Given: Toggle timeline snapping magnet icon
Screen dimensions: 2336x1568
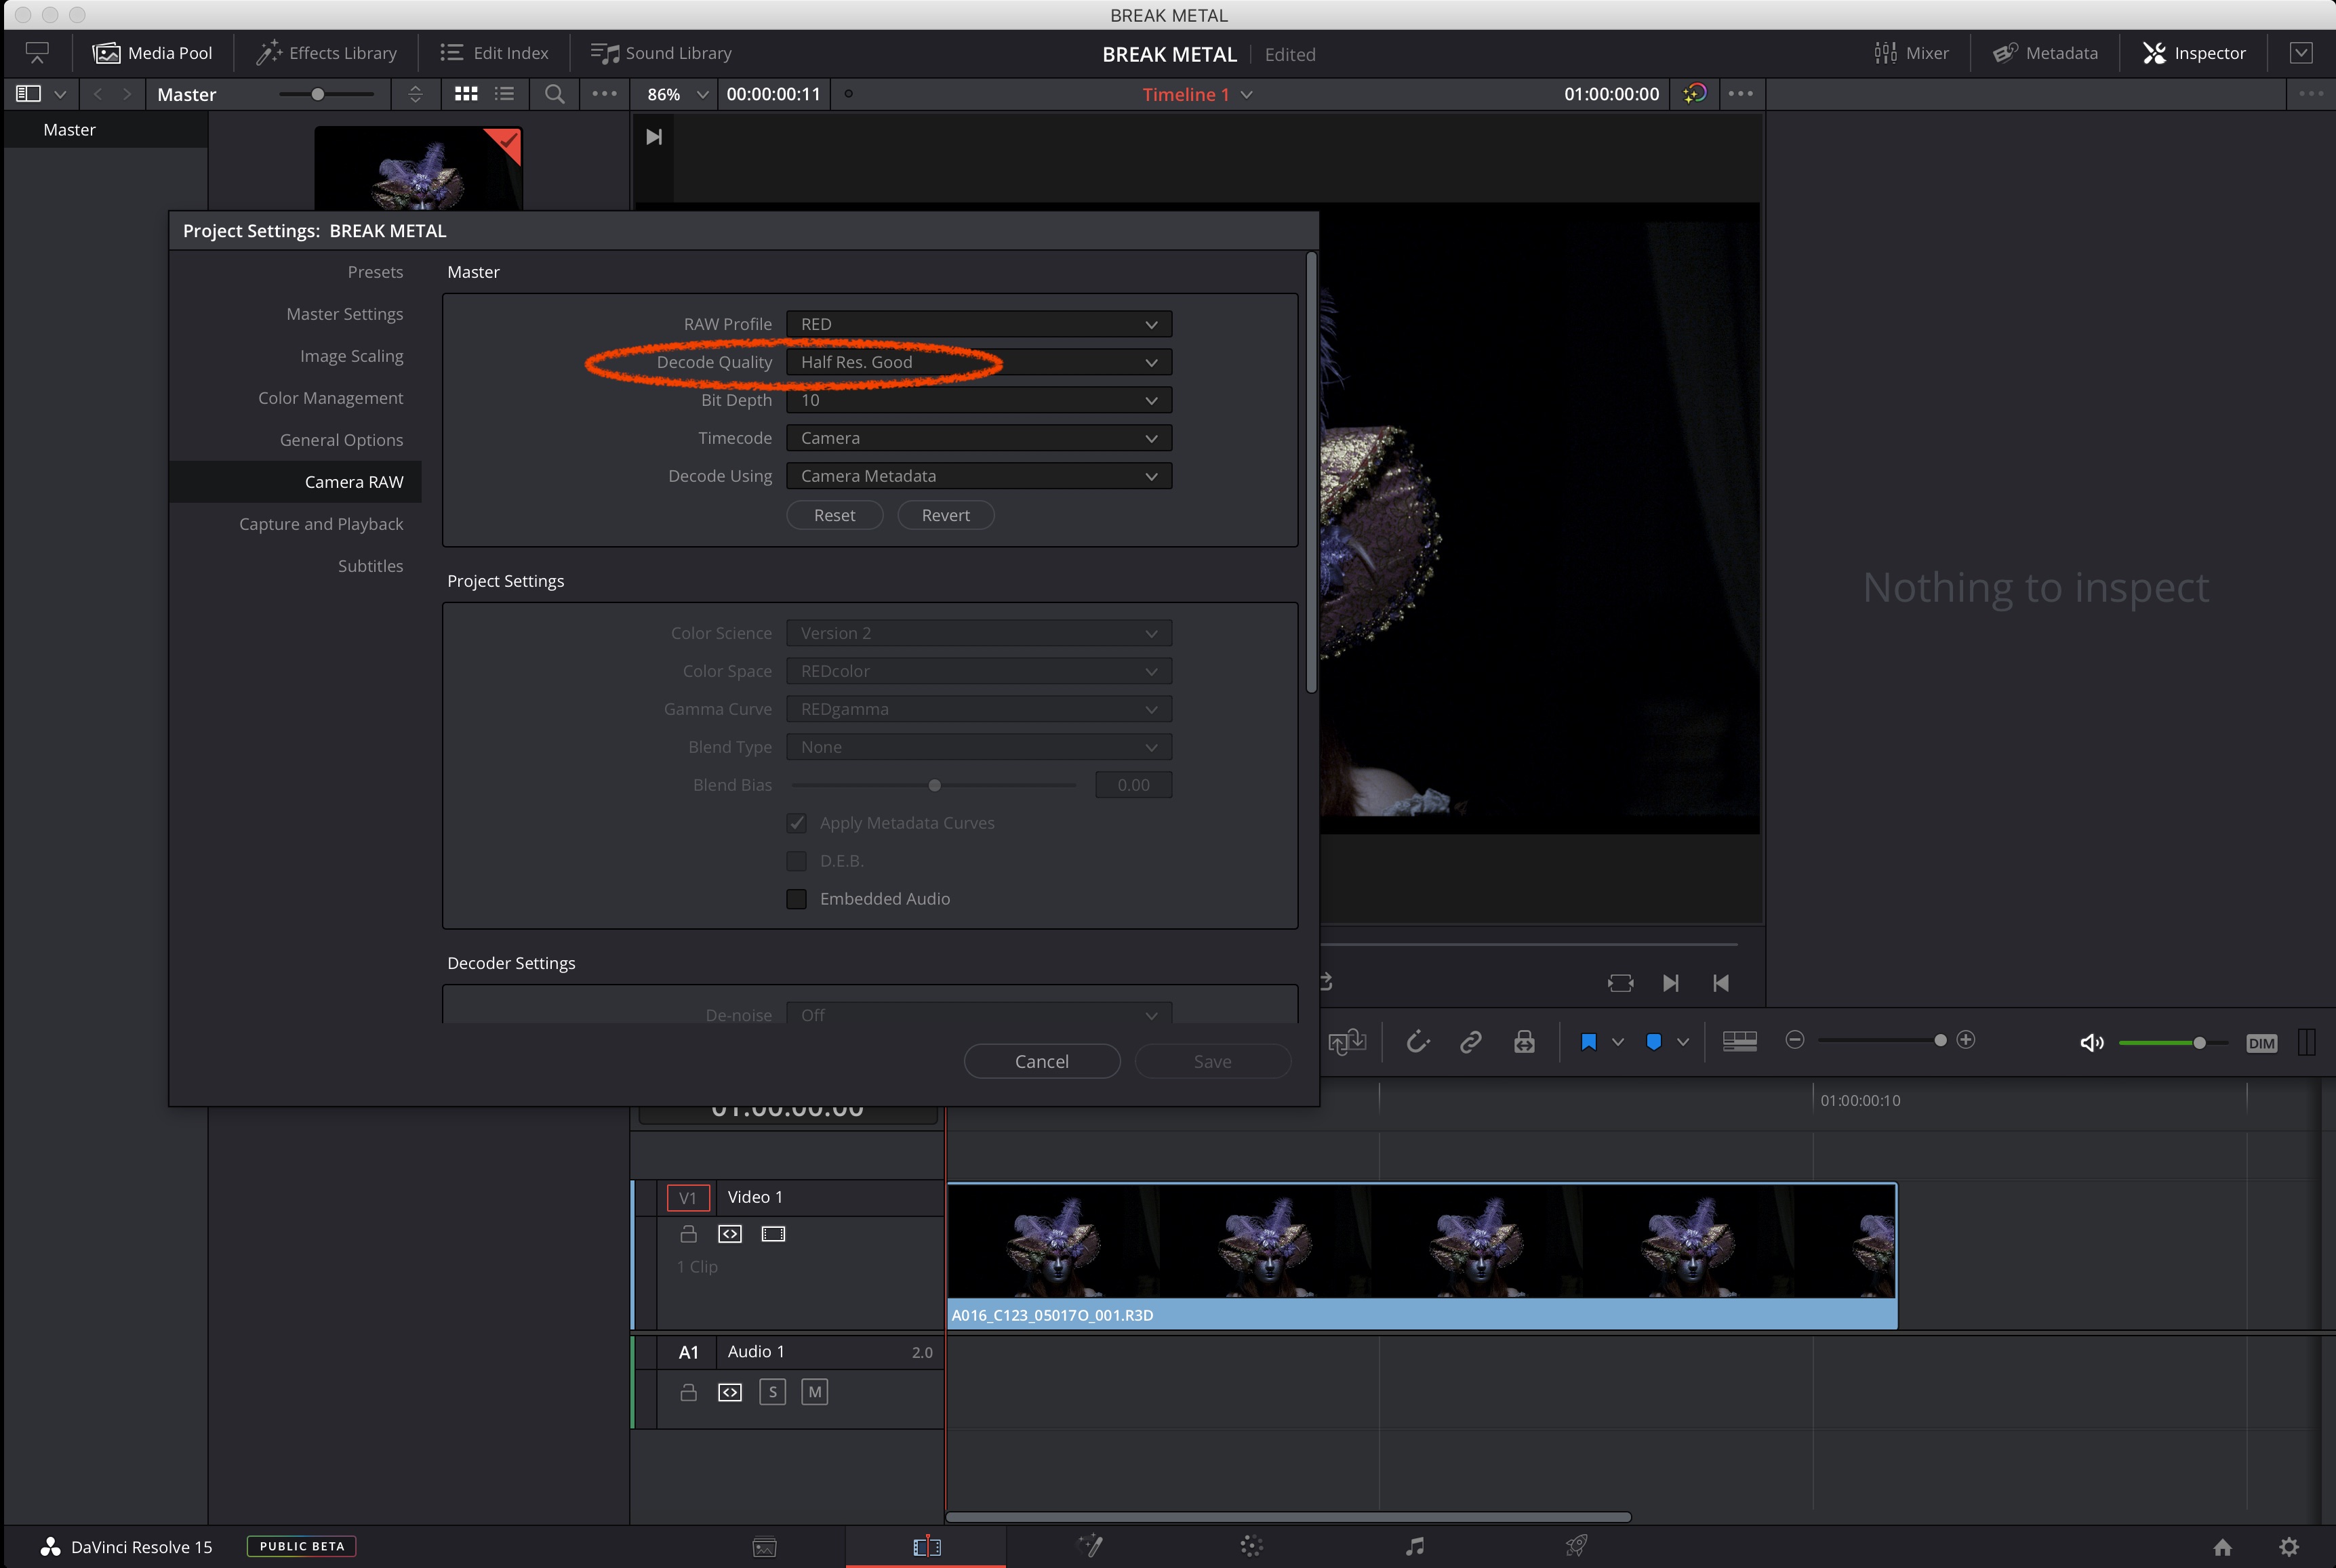Looking at the screenshot, I should (x=1417, y=1042).
